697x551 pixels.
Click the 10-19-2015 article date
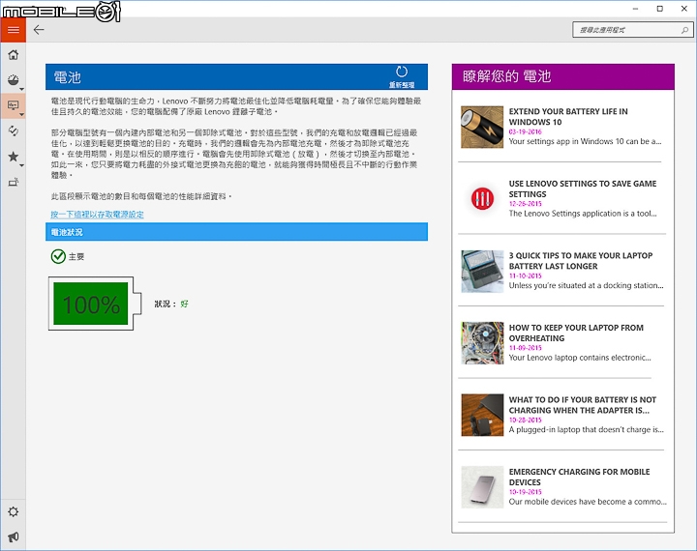click(x=526, y=491)
